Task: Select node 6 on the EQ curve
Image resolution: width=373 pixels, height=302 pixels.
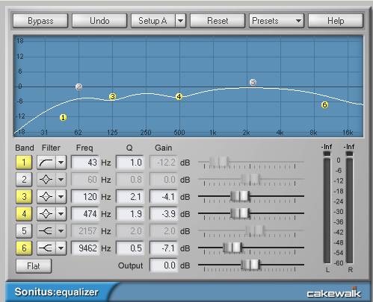Action: [x=324, y=105]
